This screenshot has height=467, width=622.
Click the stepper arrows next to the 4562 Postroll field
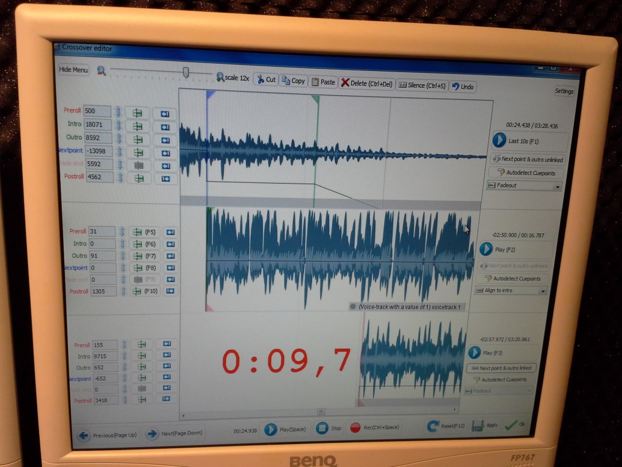click(x=120, y=178)
